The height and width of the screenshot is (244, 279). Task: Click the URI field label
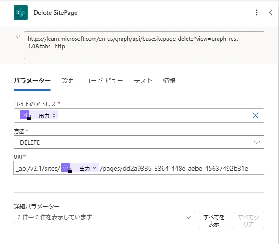pyautogui.click(x=18, y=157)
